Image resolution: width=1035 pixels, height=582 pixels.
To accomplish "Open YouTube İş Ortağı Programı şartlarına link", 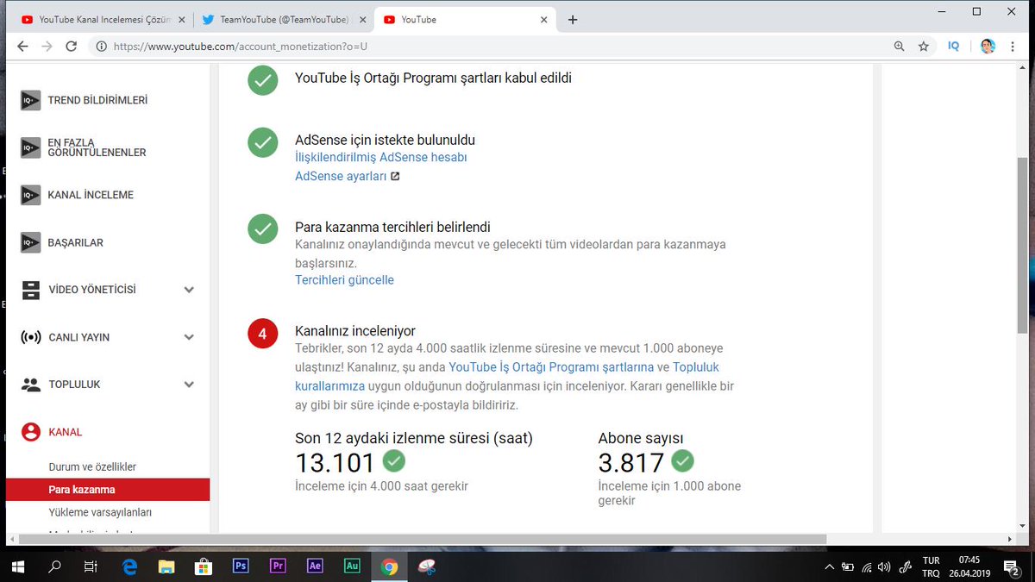I will pos(551,367).
